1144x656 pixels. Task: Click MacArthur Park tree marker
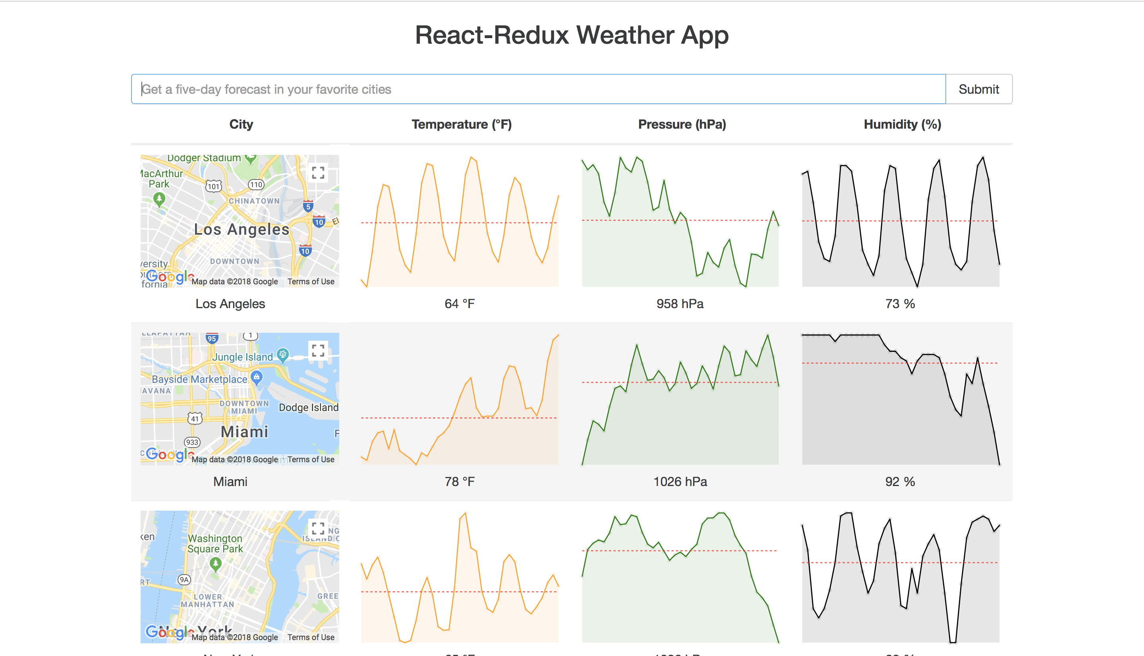tap(159, 199)
